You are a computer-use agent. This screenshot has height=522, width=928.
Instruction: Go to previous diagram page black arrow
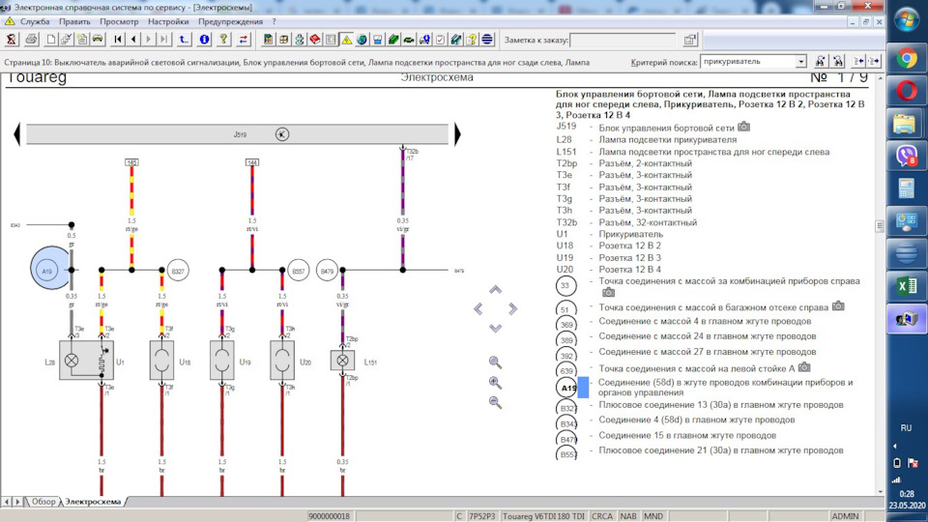(17, 134)
